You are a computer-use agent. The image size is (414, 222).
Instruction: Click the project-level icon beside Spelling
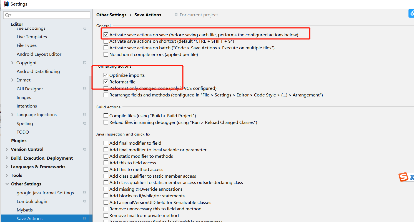pyautogui.click(x=85, y=123)
